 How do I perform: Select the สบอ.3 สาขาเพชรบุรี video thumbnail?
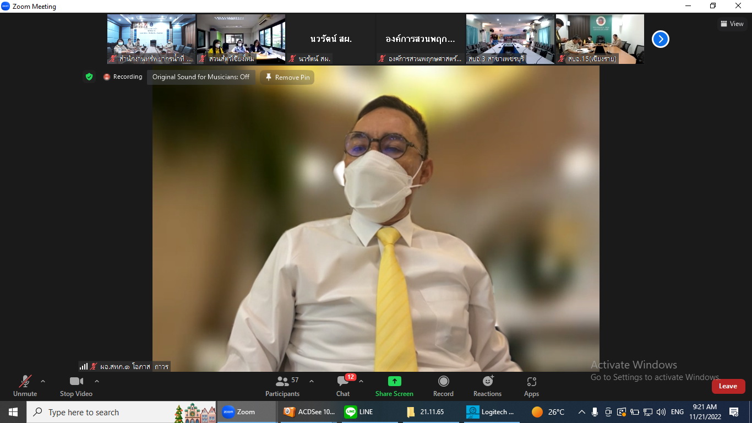pos(510,39)
